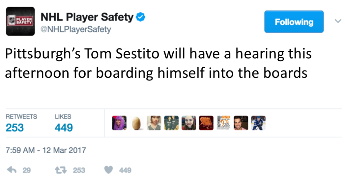Click the hockey player avatar in blue jersey

pyautogui.click(x=258, y=123)
